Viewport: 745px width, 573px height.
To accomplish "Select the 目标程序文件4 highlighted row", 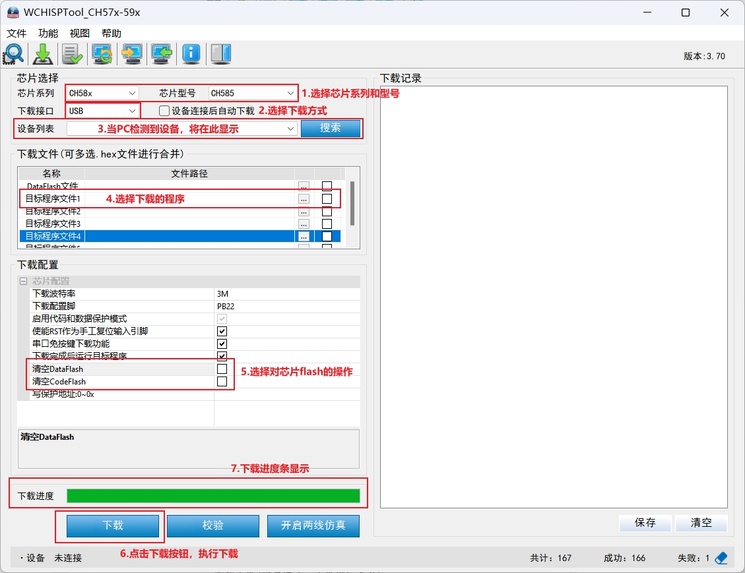I will (x=180, y=236).
